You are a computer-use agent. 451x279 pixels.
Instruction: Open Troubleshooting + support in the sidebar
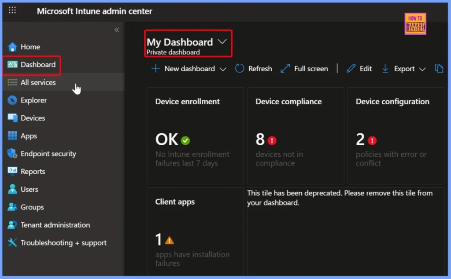(x=63, y=242)
